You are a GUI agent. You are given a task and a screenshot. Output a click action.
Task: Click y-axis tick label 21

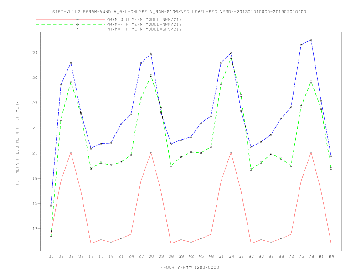coord(35,153)
